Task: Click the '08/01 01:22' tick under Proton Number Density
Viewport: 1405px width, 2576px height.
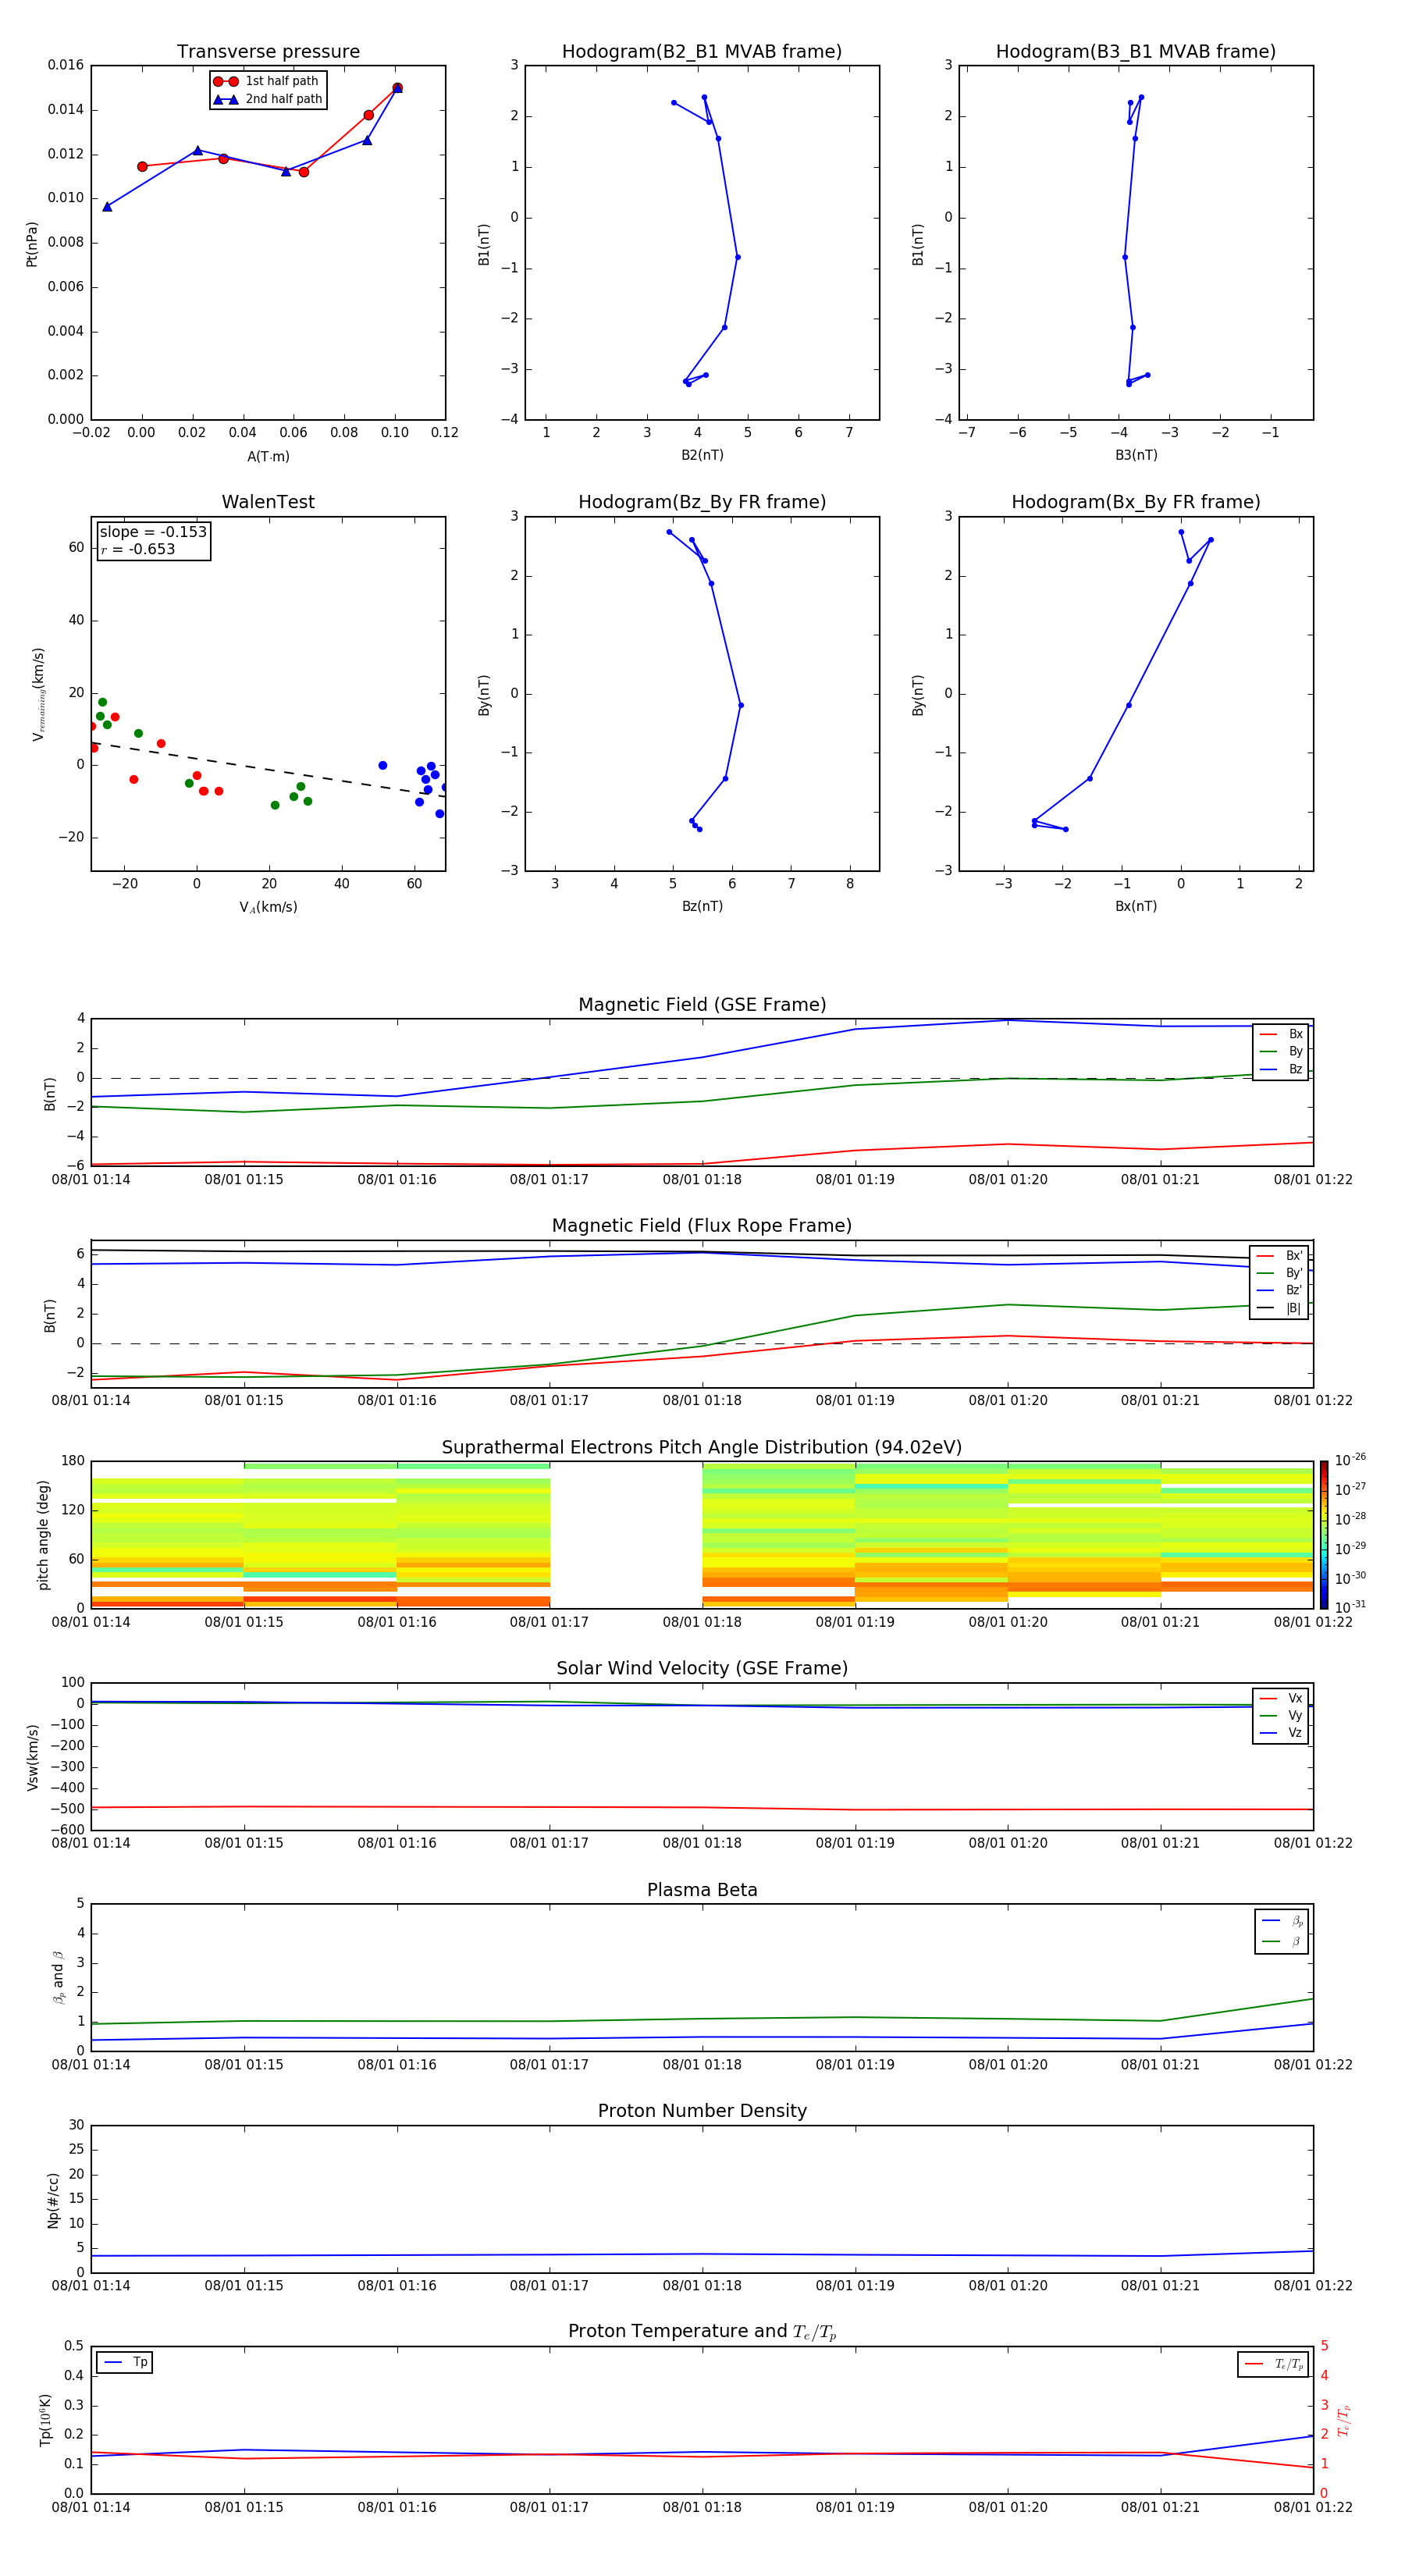Action: coord(1313,2285)
